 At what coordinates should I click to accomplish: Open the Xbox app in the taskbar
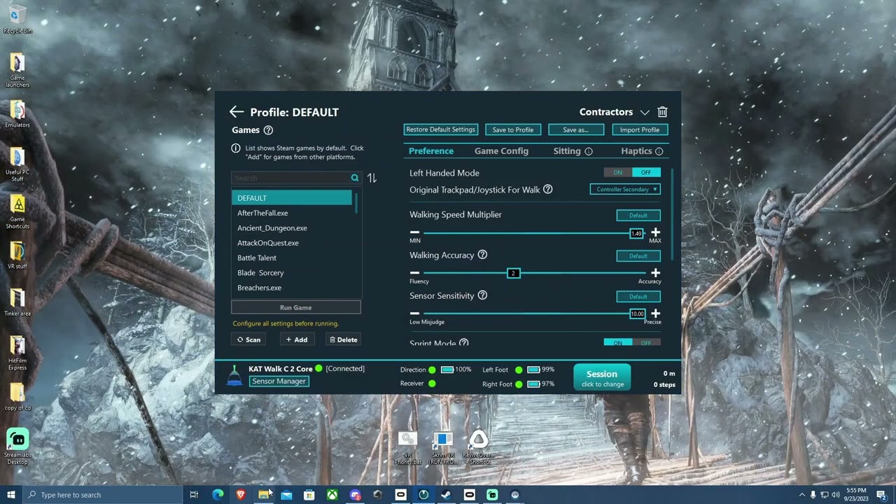(x=332, y=494)
